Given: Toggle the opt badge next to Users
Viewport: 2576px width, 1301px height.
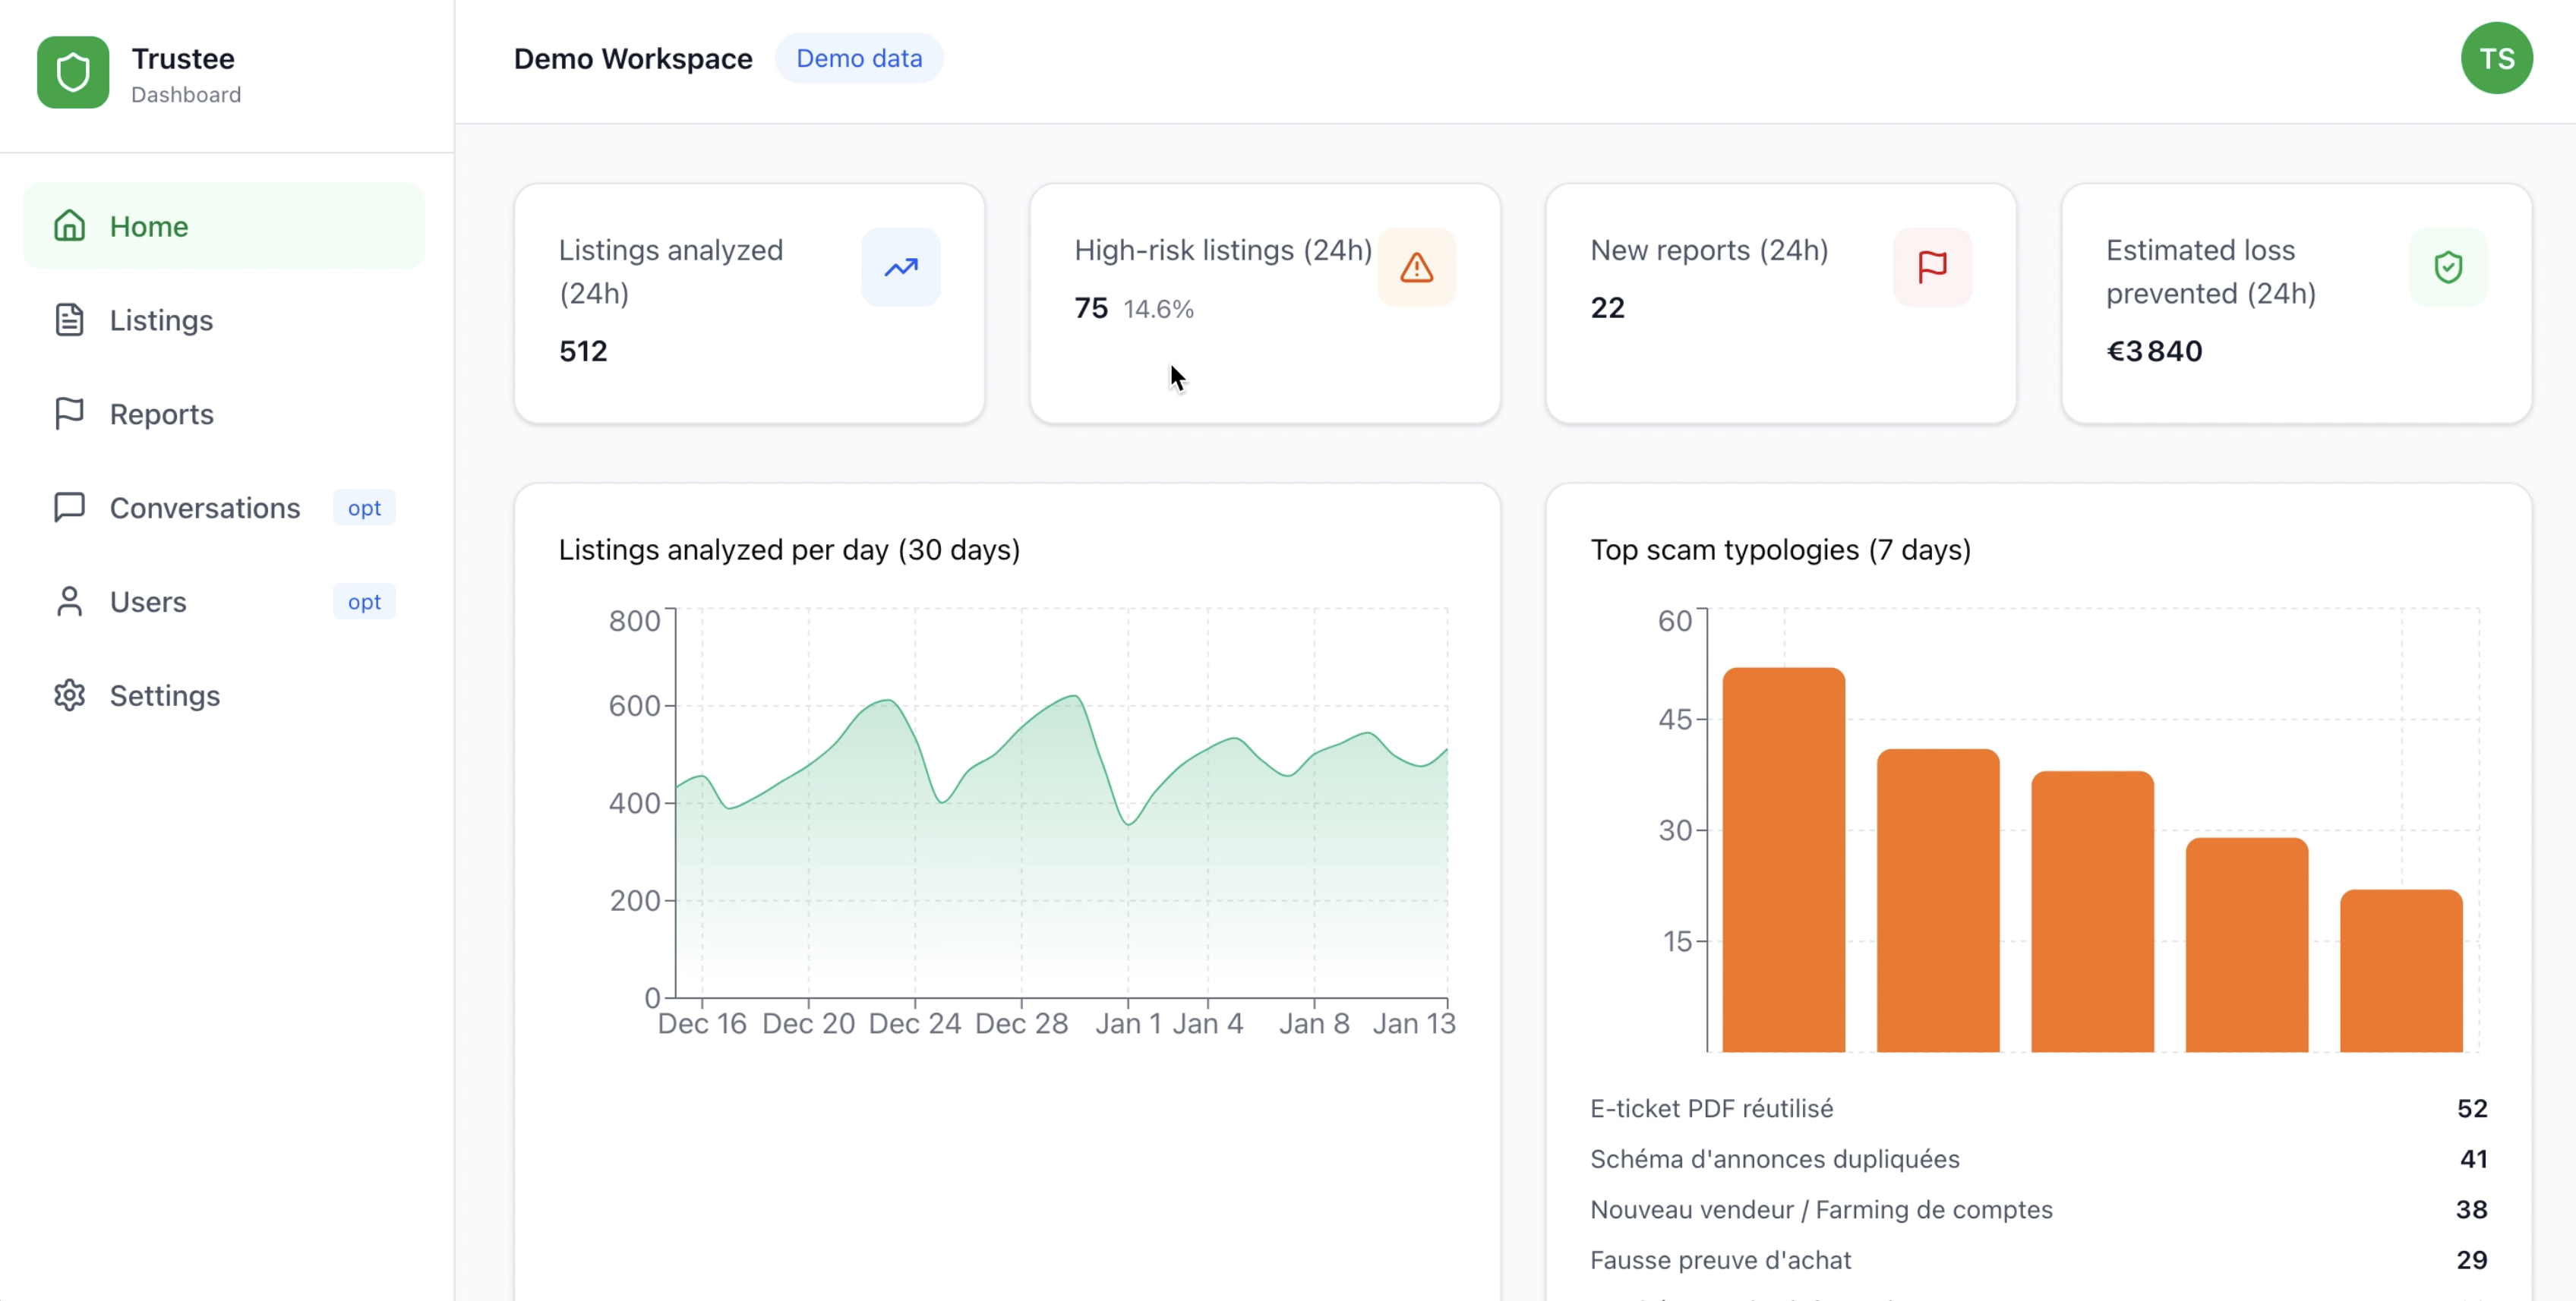Looking at the screenshot, I should (363, 601).
